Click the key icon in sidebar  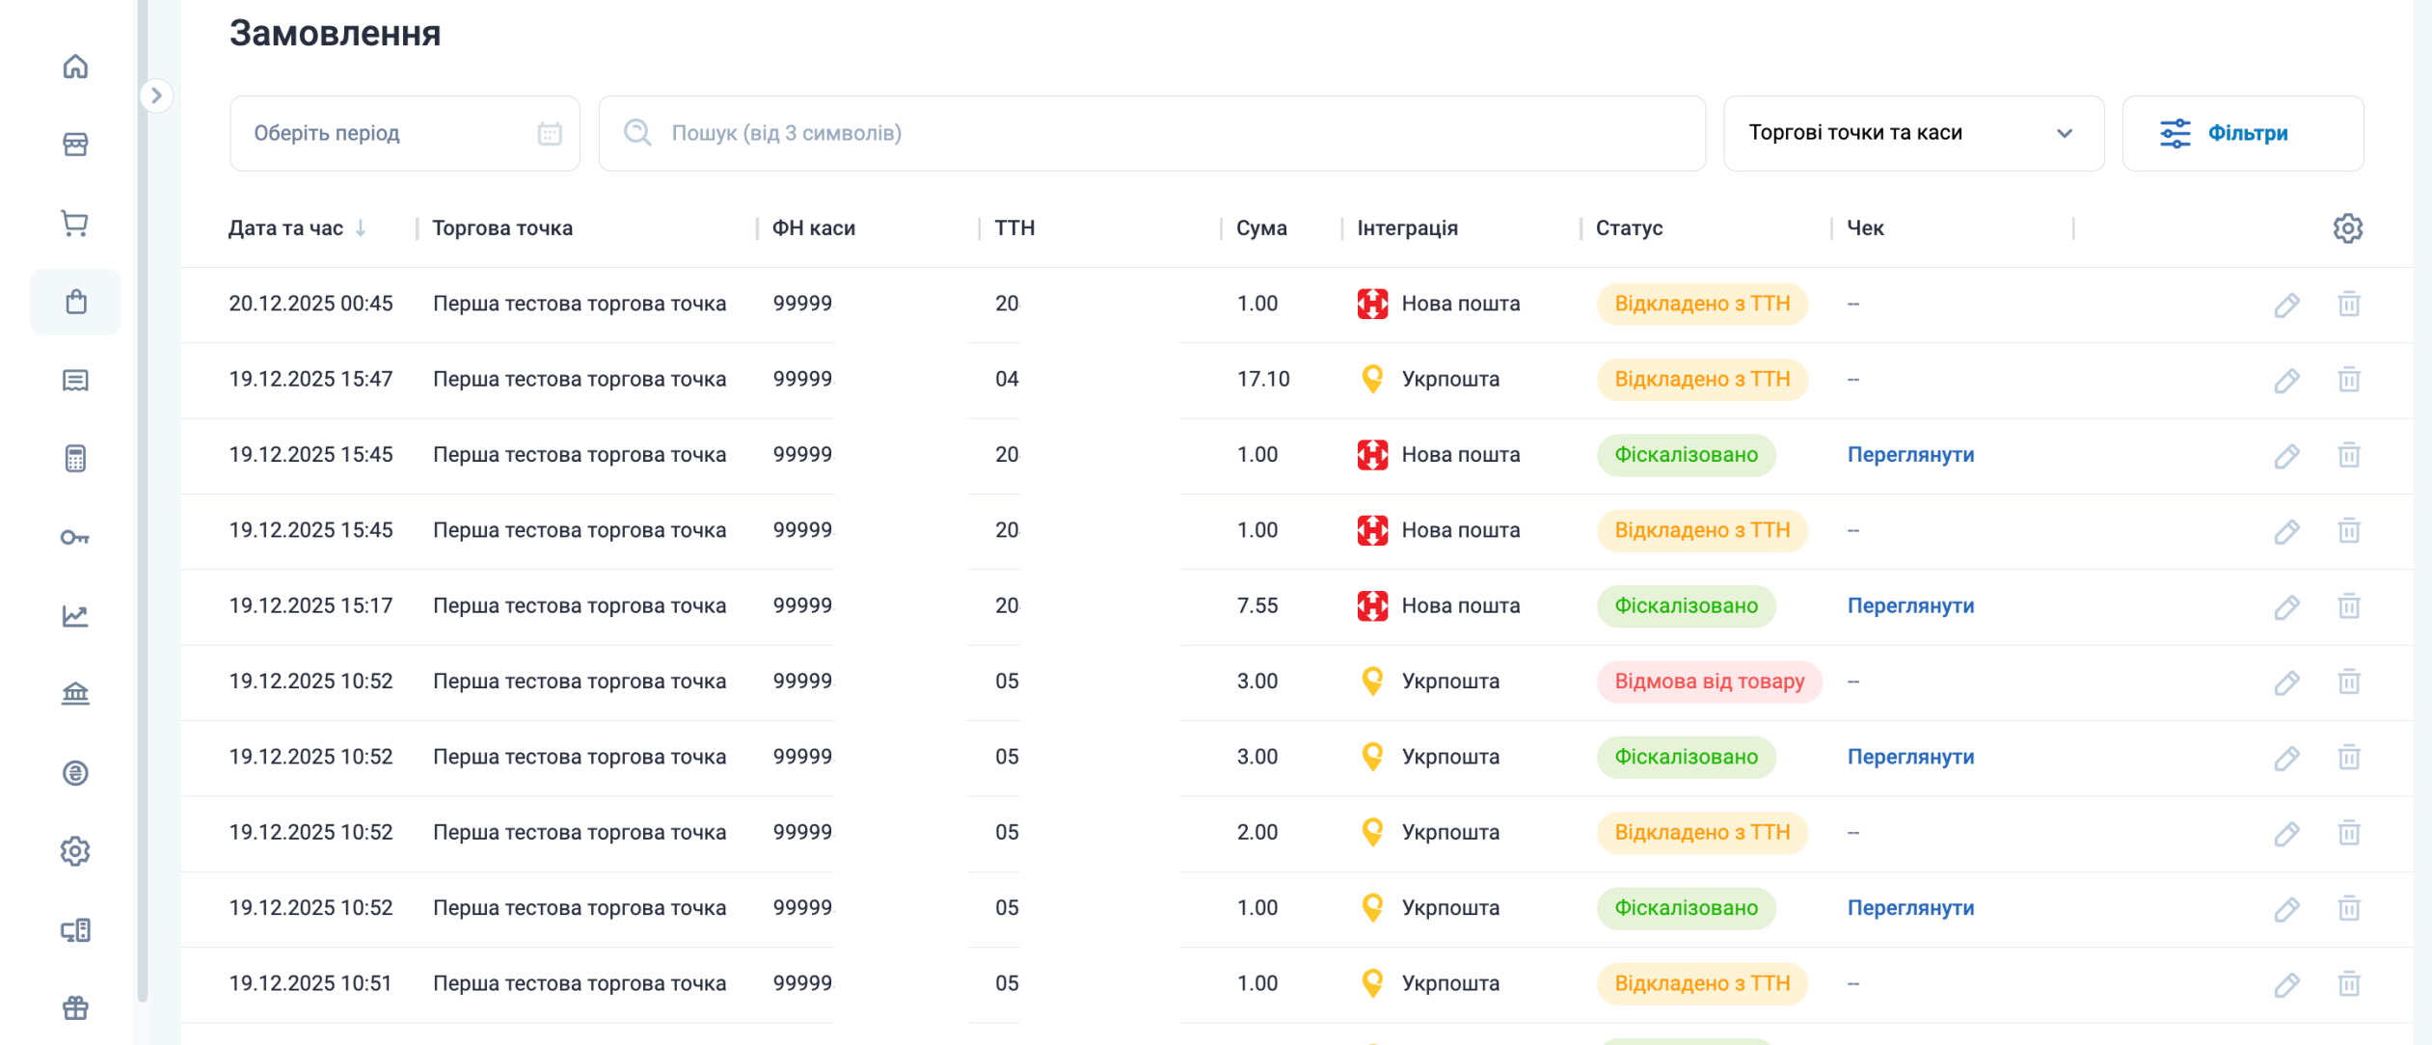pyautogui.click(x=75, y=537)
